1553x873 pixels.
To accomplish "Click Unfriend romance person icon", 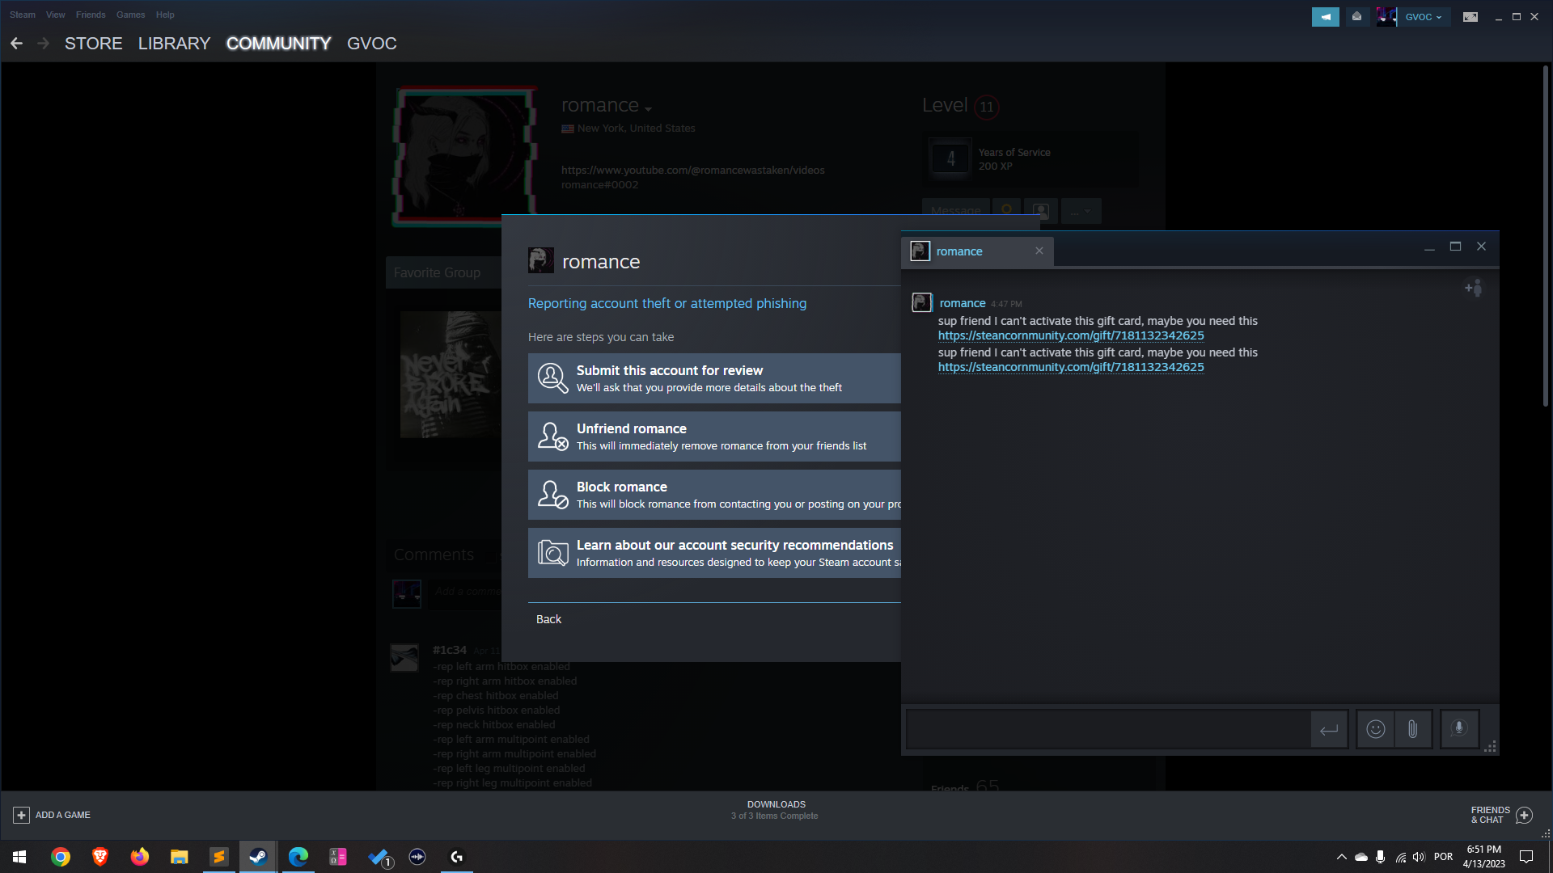I will 553,436.
